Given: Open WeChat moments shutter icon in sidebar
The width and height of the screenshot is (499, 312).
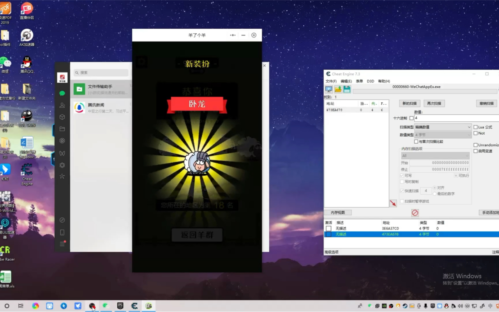Looking at the screenshot, I should click(62, 141).
